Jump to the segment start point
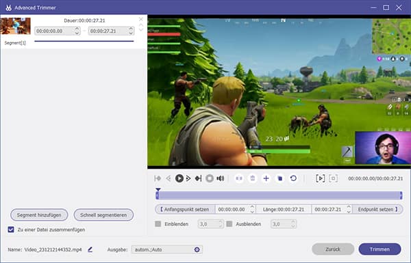This screenshot has width=411, height=263. [158, 178]
